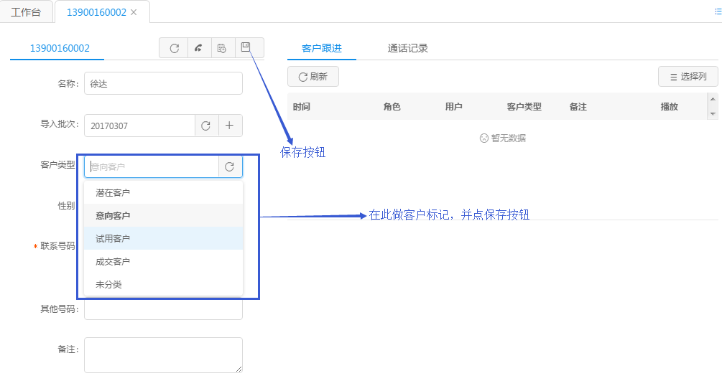The image size is (722, 386).
Task: Click the refresh icon in customer toolbar
Action: (174, 48)
